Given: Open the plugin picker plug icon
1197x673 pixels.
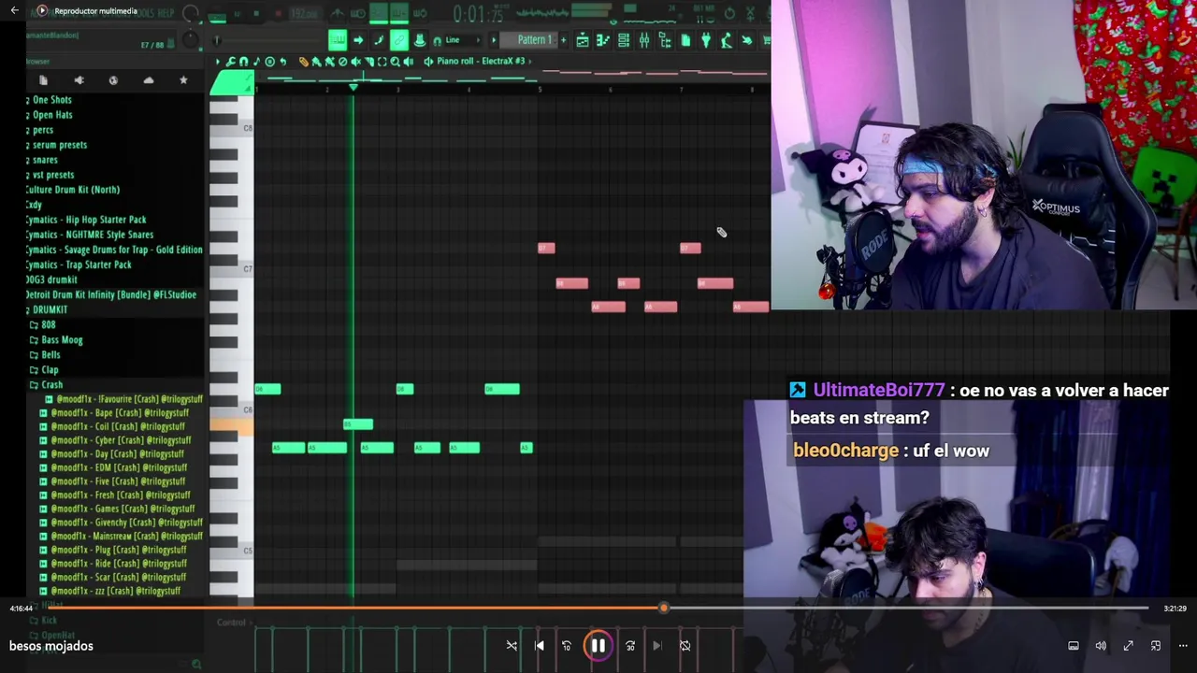Looking at the screenshot, I should click(706, 40).
